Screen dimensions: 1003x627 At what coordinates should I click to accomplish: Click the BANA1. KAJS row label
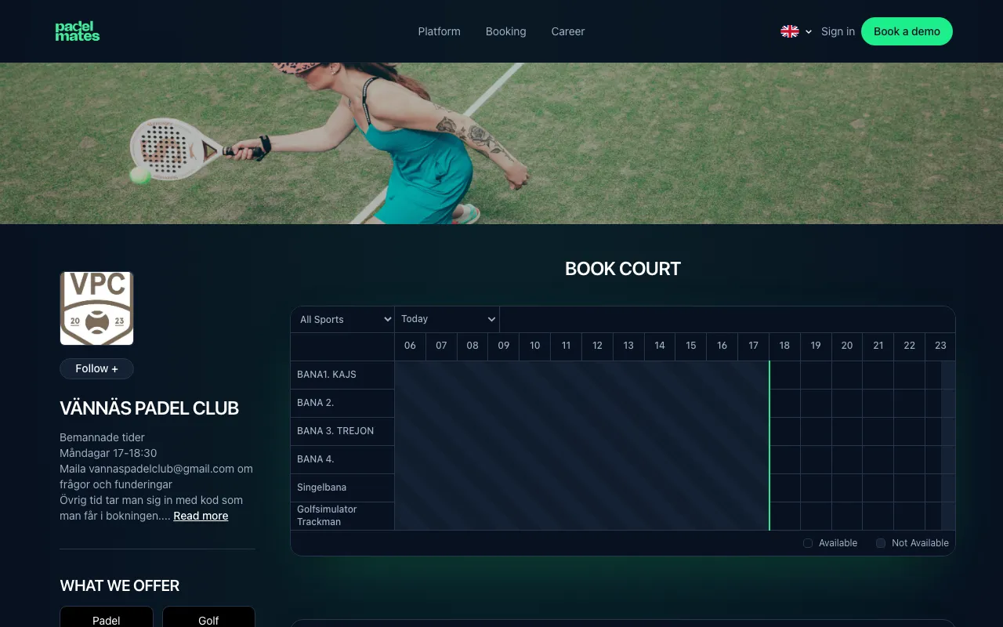(x=342, y=375)
